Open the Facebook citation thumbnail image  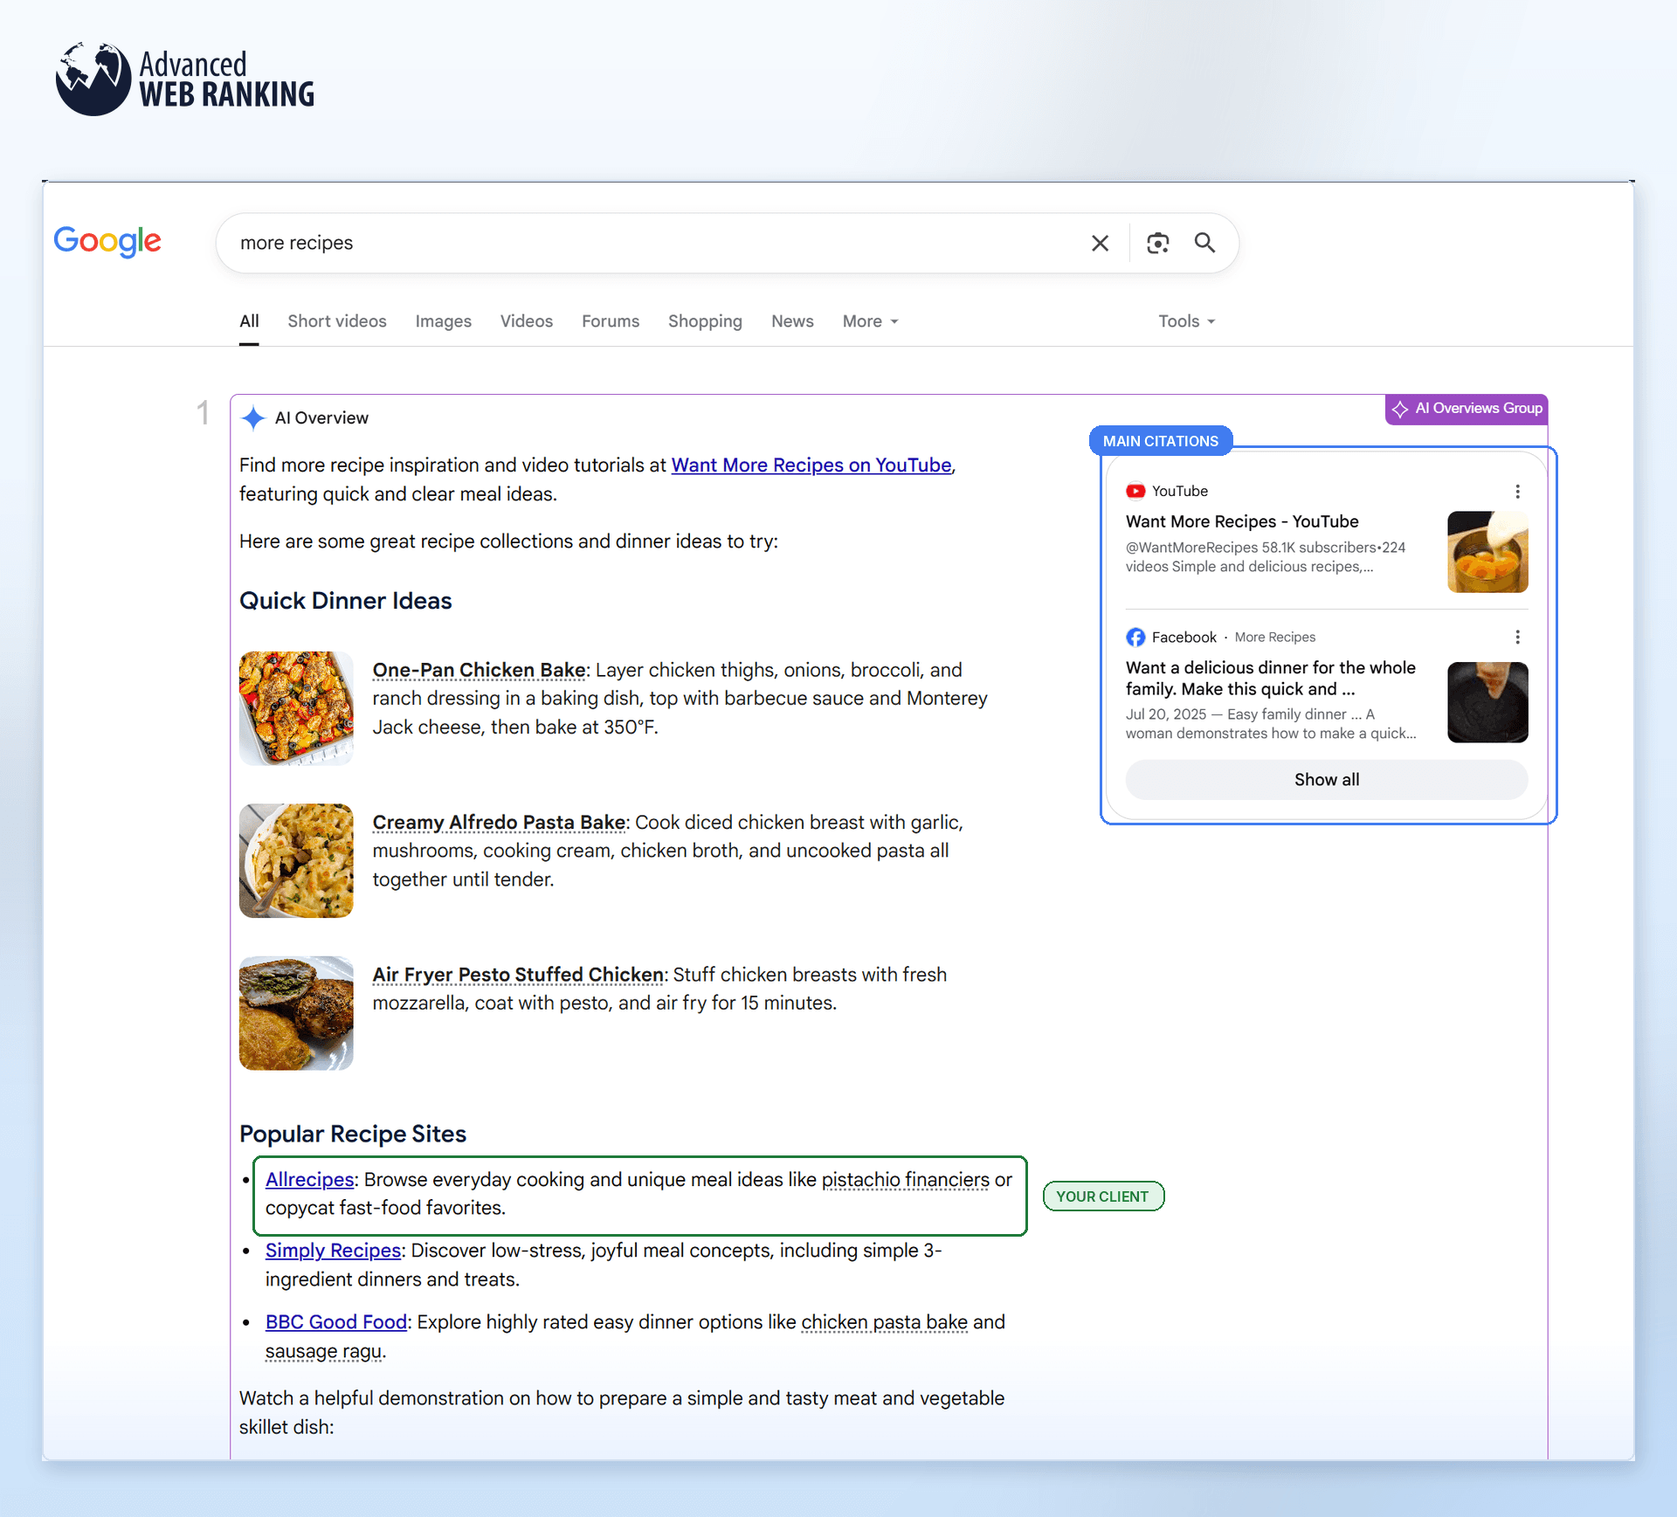tap(1487, 702)
